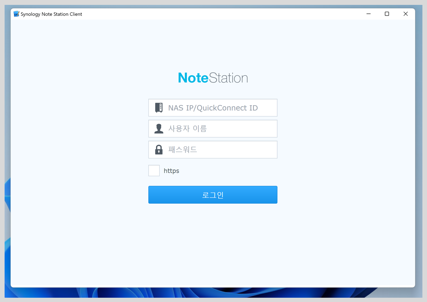Click the Note Station app icon in title bar
The image size is (427, 302).
tap(16, 14)
